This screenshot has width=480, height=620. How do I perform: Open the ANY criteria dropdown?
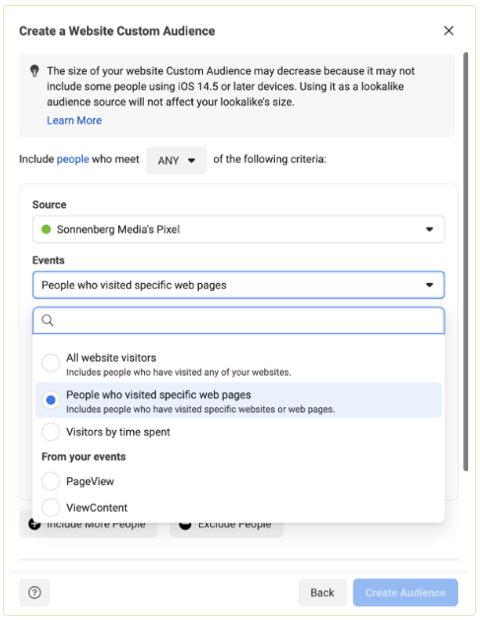pos(176,160)
